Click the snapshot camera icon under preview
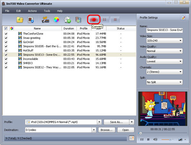This screenshot has width=191, height=145. pyautogui.click(x=180, y=139)
